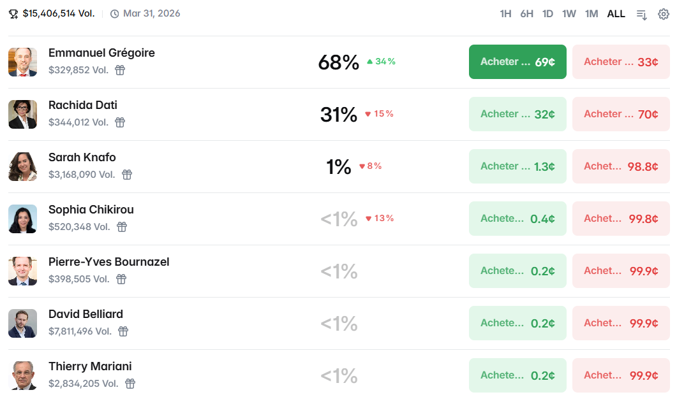Image resolution: width=684 pixels, height=404 pixels.
Task: Open the Thierry Mariani candidate name
Action: coord(90,366)
